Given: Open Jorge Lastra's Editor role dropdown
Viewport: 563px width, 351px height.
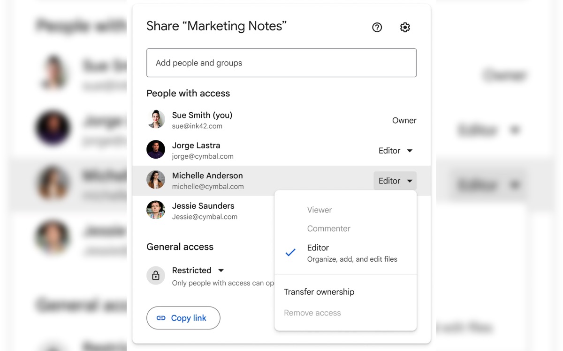Looking at the screenshot, I should tap(395, 150).
